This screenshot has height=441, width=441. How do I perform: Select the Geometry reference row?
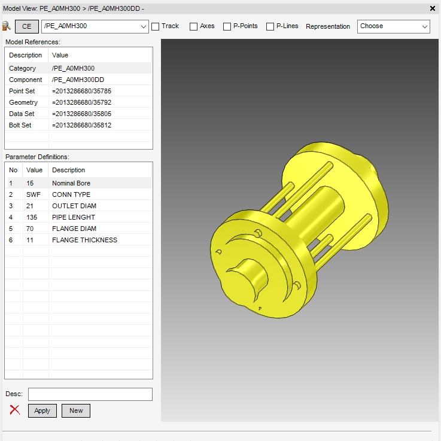pyautogui.click(x=78, y=102)
